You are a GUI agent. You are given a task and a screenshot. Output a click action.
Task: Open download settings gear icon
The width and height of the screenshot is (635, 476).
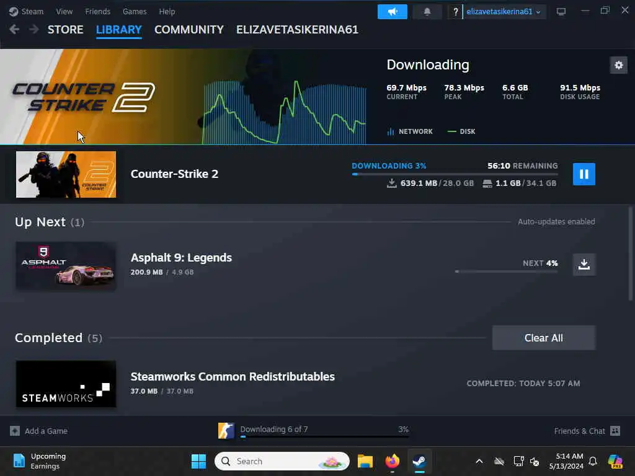point(618,64)
